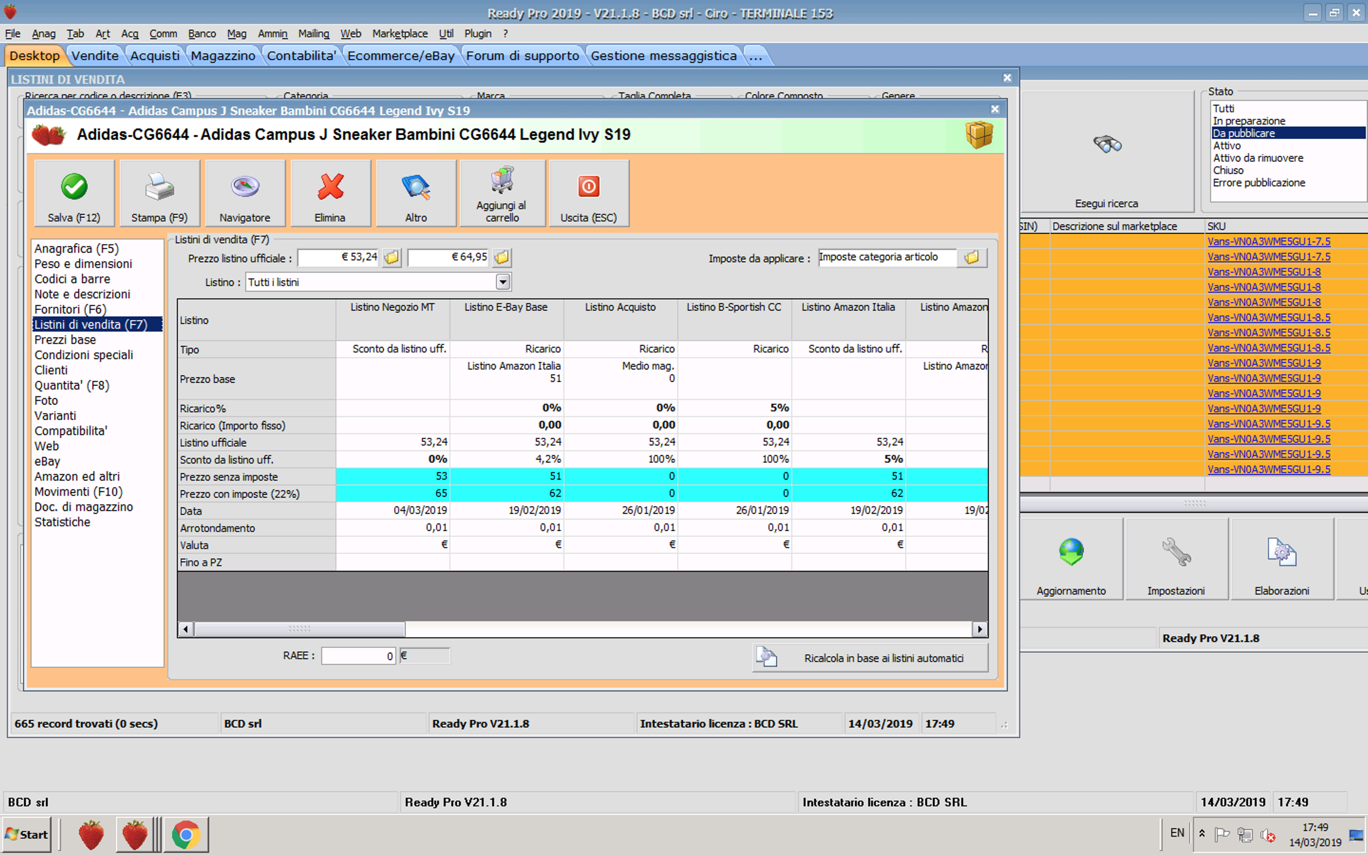Viewport: 1368px width, 855px height.
Task: Switch to Gestione messaggistica tab
Action: [x=664, y=56]
